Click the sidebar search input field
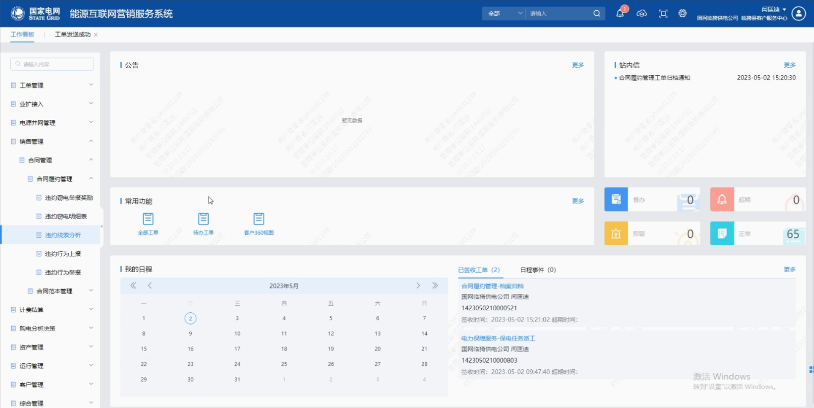Viewport: 814px width, 408px height. pyautogui.click(x=52, y=64)
